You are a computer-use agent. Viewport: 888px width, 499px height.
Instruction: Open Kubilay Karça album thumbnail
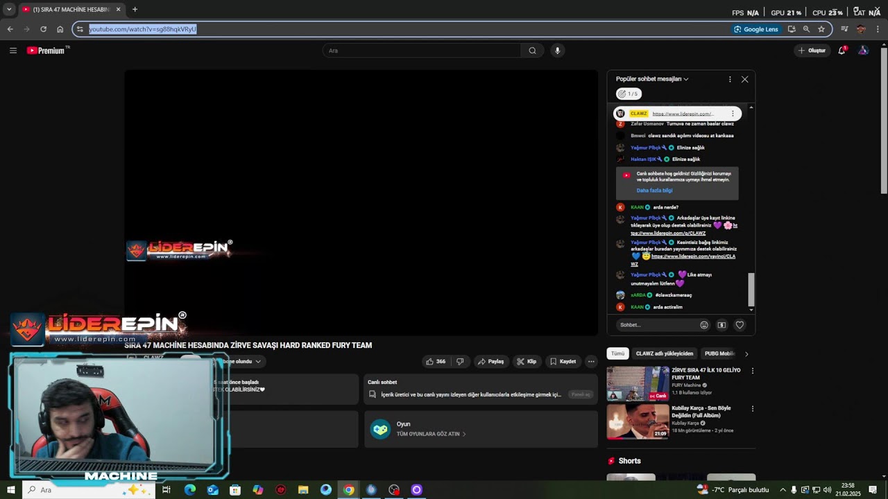click(x=638, y=422)
